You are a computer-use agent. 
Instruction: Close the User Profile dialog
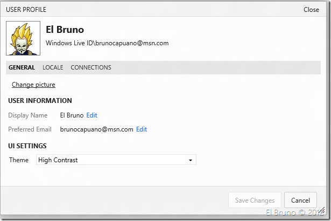pos(311,10)
